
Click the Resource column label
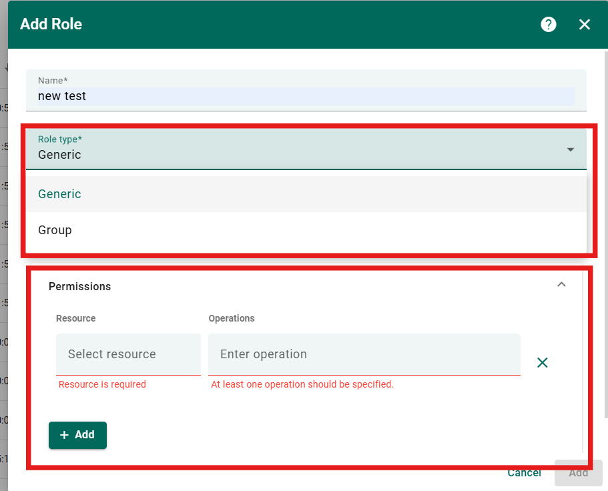point(75,318)
